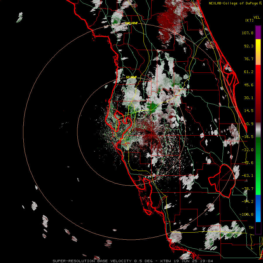Select the -94.2 legend value
263x263 pixels.
click(248, 202)
